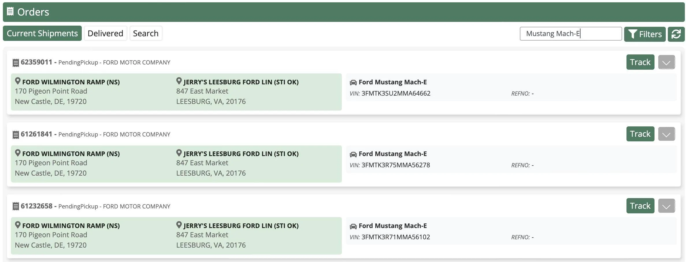Track order 62359011
The height and width of the screenshot is (262, 686).
640,62
